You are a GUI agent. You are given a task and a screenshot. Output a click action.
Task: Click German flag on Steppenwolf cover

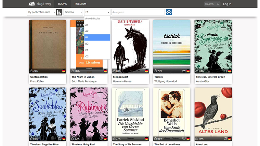tap(147, 71)
